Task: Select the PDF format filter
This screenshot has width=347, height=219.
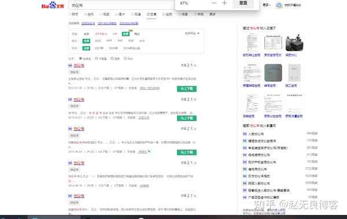Action: [131, 41]
